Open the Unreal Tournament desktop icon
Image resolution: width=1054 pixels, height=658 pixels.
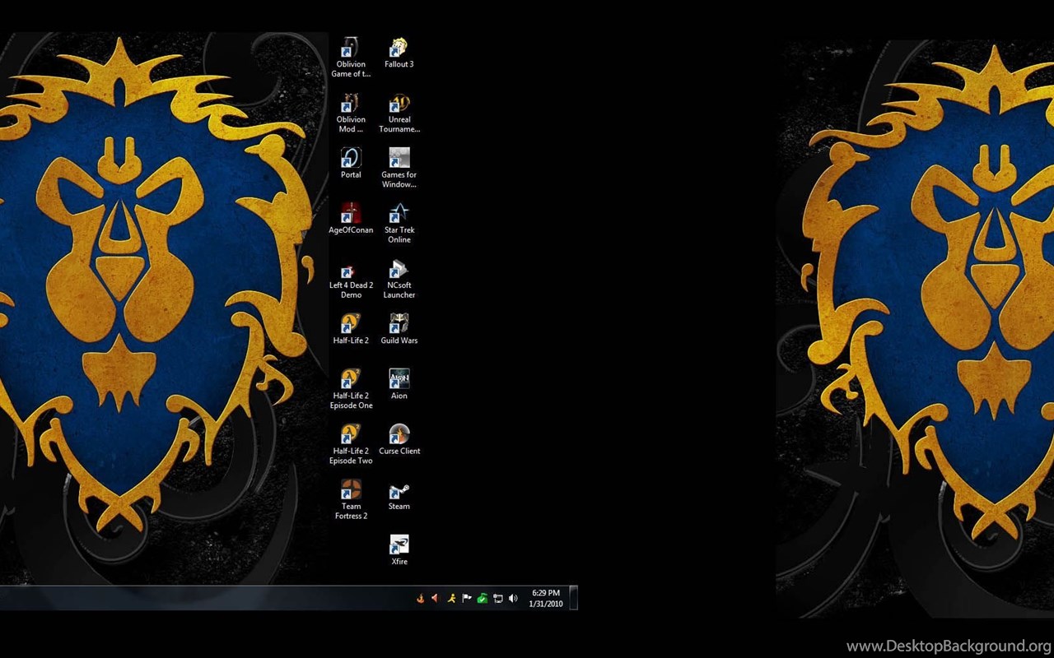[399, 113]
